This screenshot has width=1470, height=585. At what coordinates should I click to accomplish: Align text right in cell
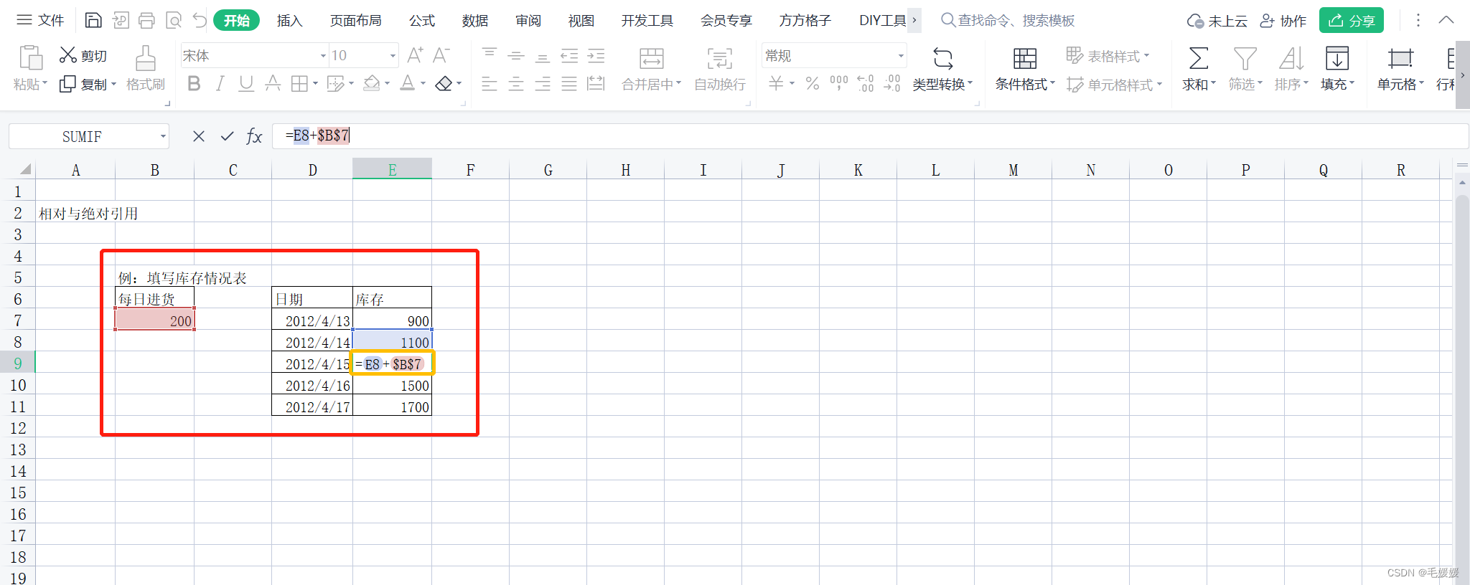click(543, 84)
